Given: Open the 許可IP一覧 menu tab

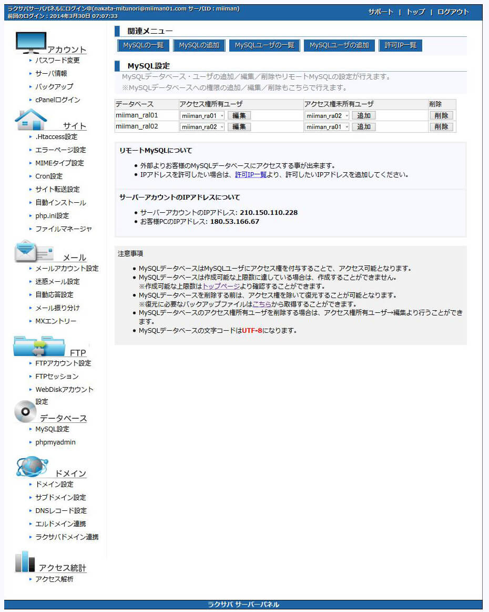Looking at the screenshot, I should pyautogui.click(x=401, y=45).
